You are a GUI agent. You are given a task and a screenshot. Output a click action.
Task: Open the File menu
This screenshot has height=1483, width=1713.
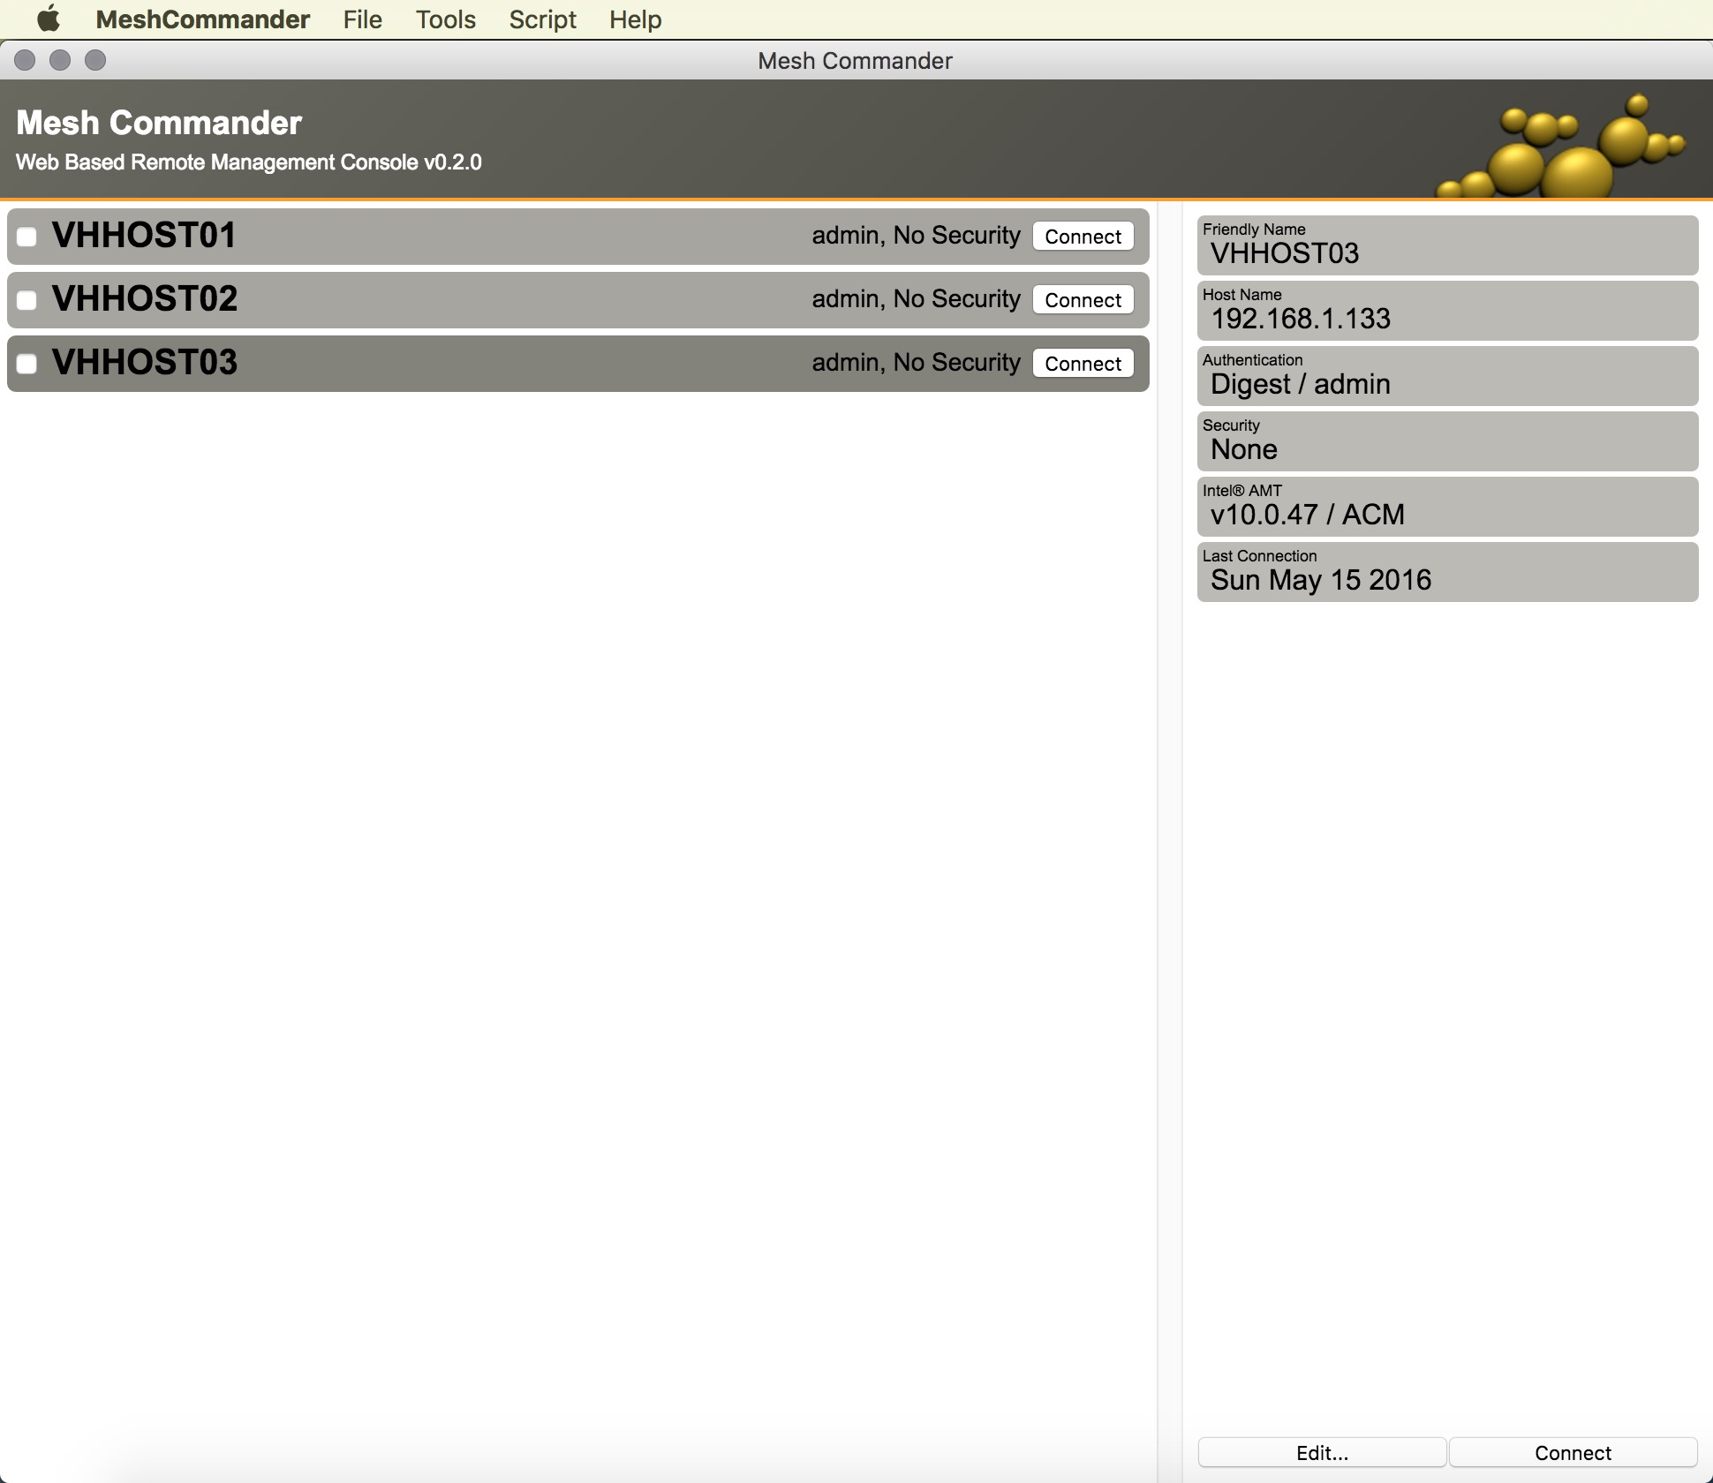[x=362, y=19]
